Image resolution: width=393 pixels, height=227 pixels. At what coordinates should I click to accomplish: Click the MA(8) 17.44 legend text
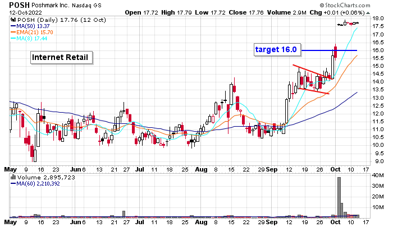[31, 39]
